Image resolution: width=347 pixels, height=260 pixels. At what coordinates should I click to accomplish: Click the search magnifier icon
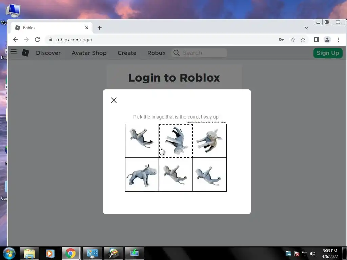(176, 53)
